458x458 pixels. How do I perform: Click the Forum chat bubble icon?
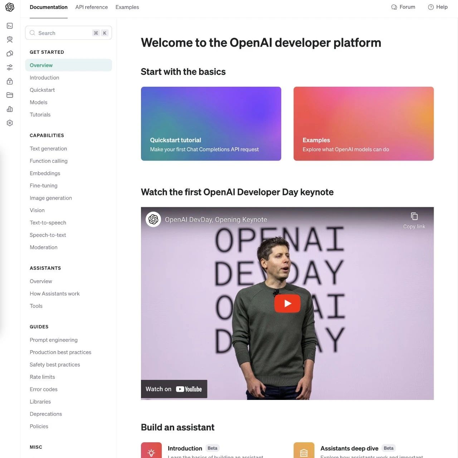(394, 7)
